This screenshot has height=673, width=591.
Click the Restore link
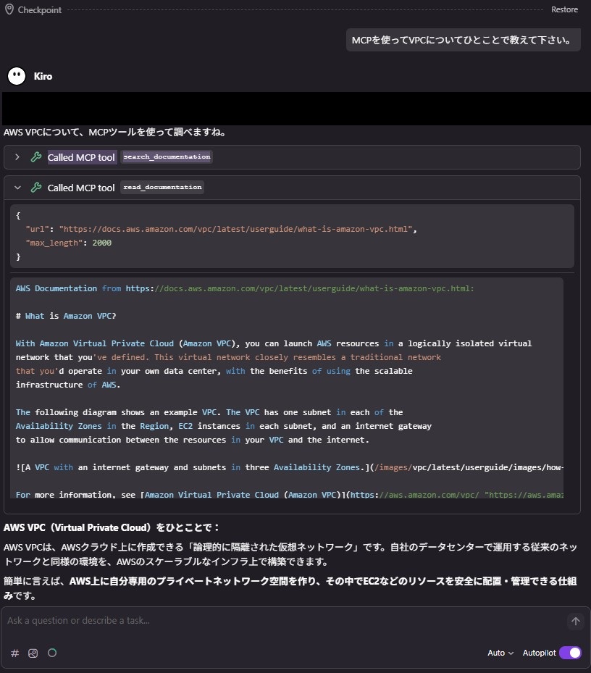(x=565, y=9)
